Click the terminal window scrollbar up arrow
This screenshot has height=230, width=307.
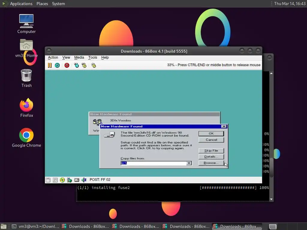click(271, 73)
